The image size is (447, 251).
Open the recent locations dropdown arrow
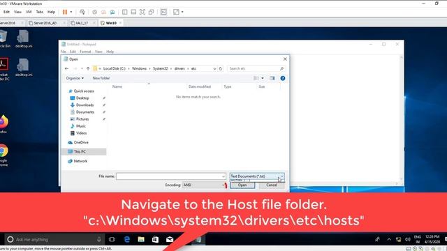(x=82, y=68)
